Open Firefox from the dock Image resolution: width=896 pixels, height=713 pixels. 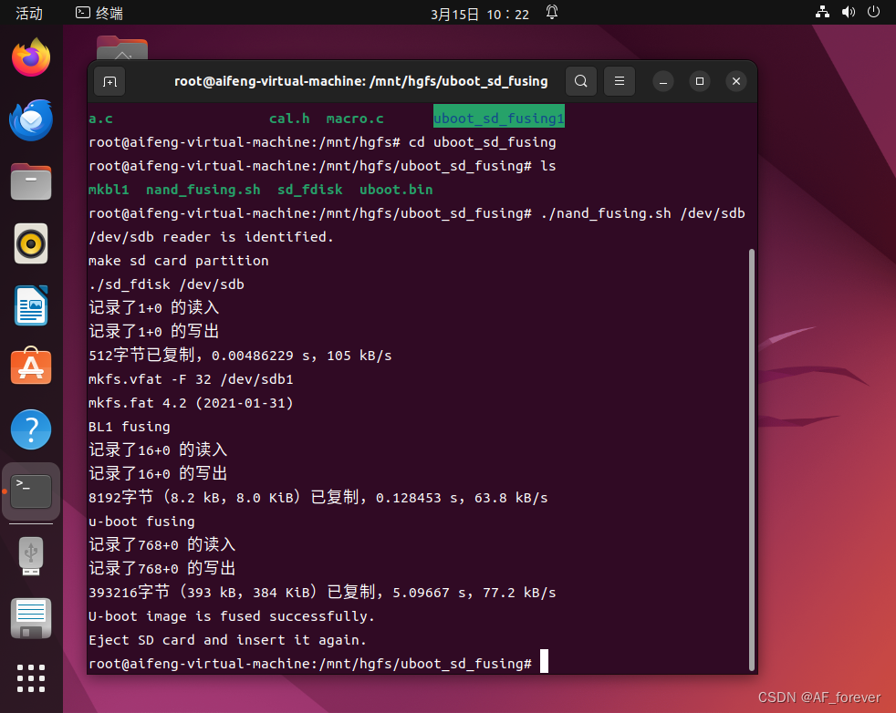pos(31,57)
